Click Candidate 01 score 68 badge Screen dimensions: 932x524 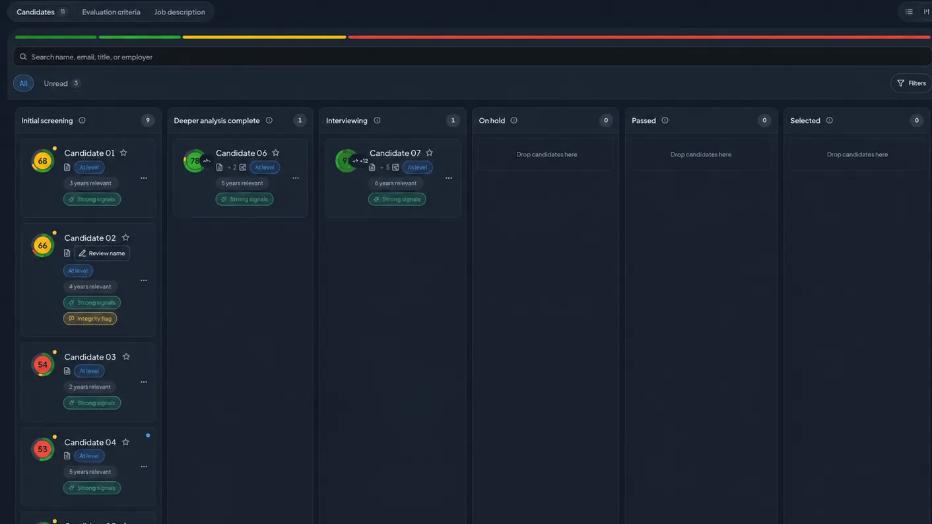pyautogui.click(x=42, y=161)
